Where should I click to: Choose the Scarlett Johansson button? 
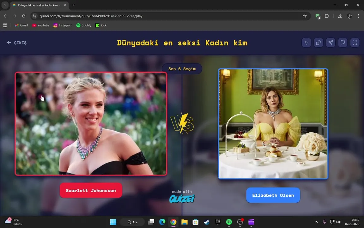pyautogui.click(x=91, y=190)
